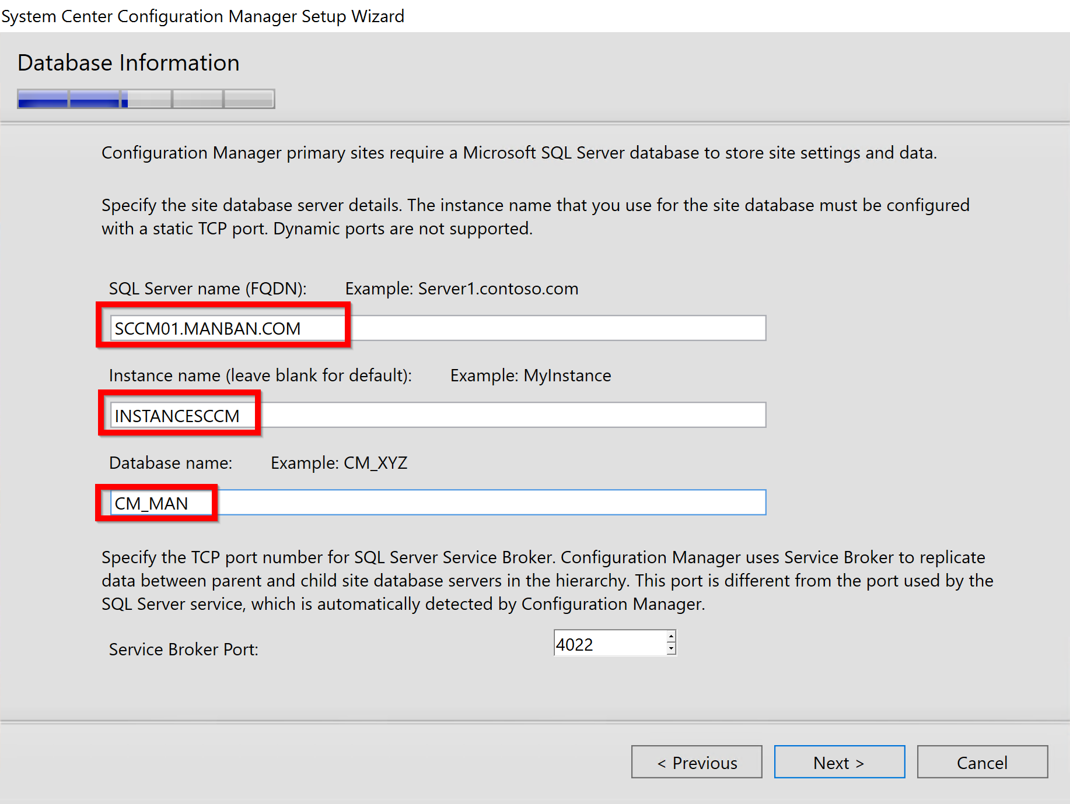Click the Instance name label text
Viewport: 1070px width, 804px height.
point(260,375)
